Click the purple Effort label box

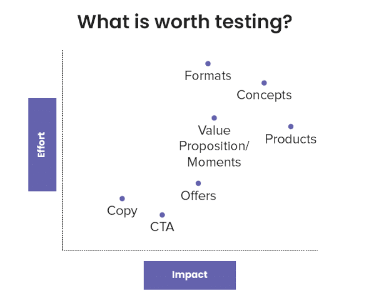click(42, 145)
